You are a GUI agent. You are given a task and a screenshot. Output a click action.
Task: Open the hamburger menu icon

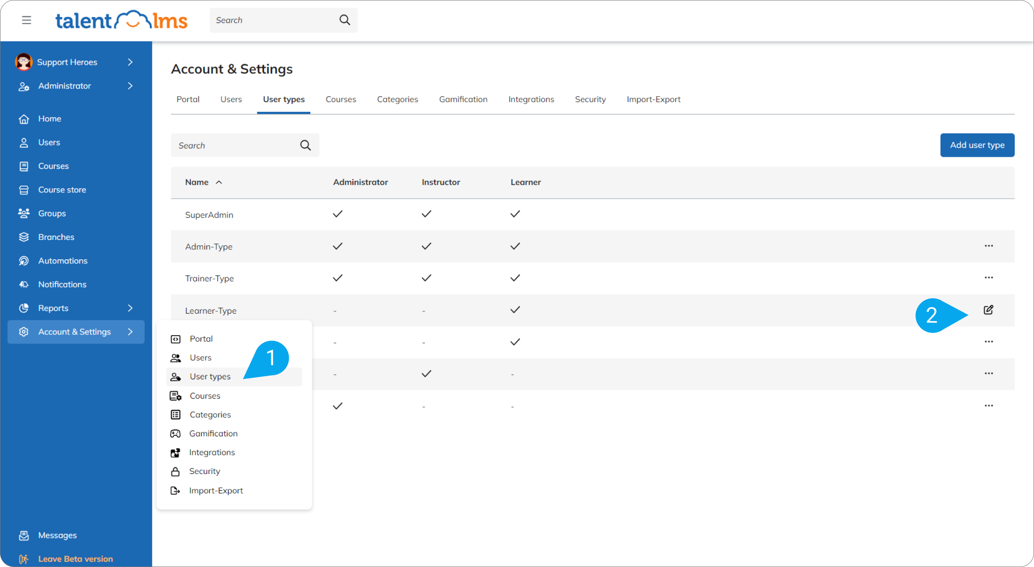27,20
